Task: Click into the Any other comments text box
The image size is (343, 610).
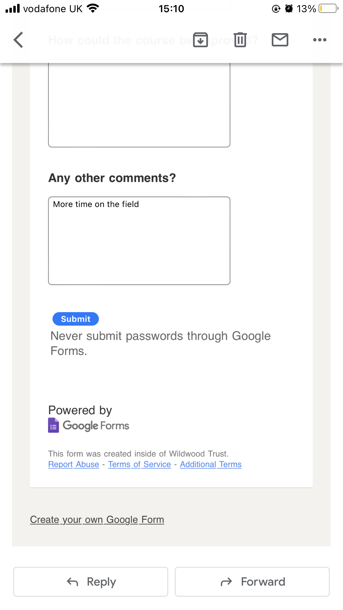Action: [139, 240]
